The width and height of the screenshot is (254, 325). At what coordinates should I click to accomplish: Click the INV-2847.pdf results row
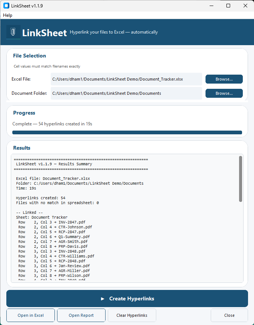pyautogui.click(x=52, y=222)
